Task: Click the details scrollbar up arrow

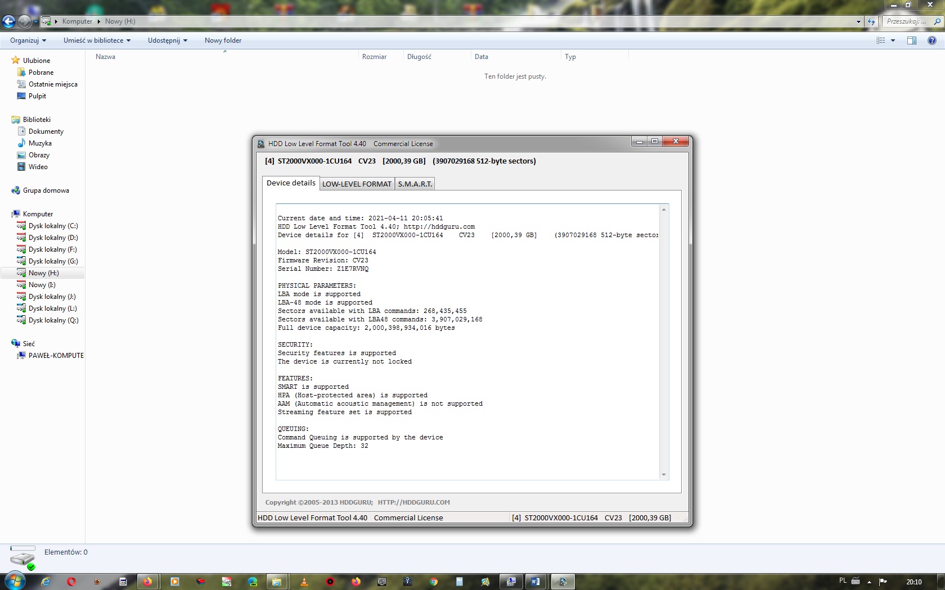Action: point(664,210)
